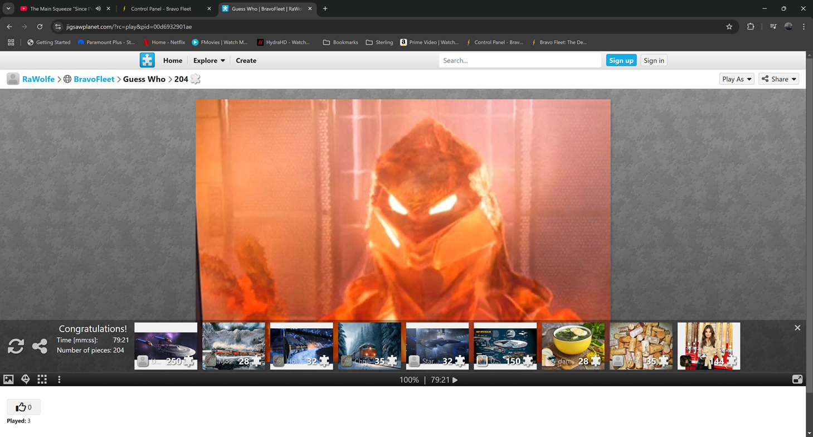Expand the Explore dropdown menu
813x437 pixels.
[209, 60]
